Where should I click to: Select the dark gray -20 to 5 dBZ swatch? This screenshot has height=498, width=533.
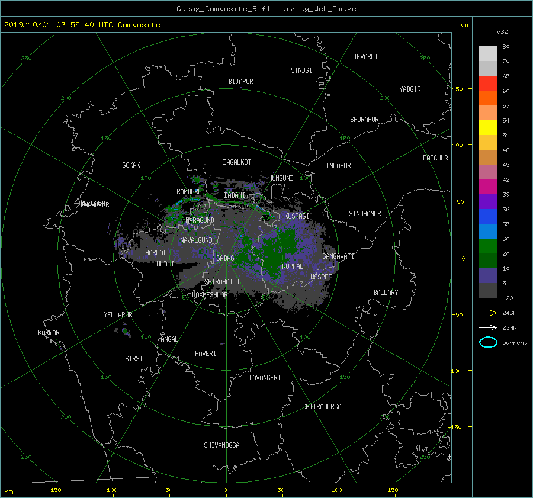tap(488, 290)
